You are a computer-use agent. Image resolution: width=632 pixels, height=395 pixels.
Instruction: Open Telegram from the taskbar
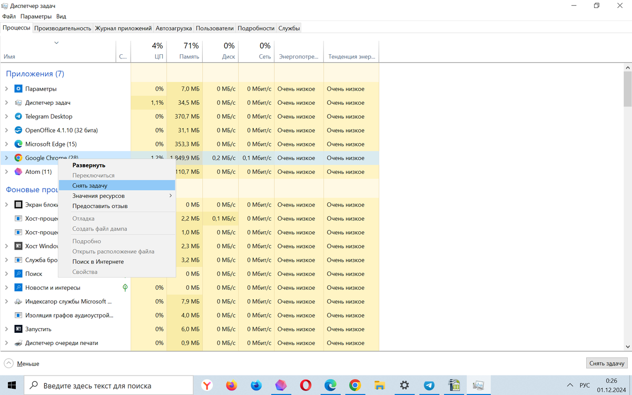429,386
